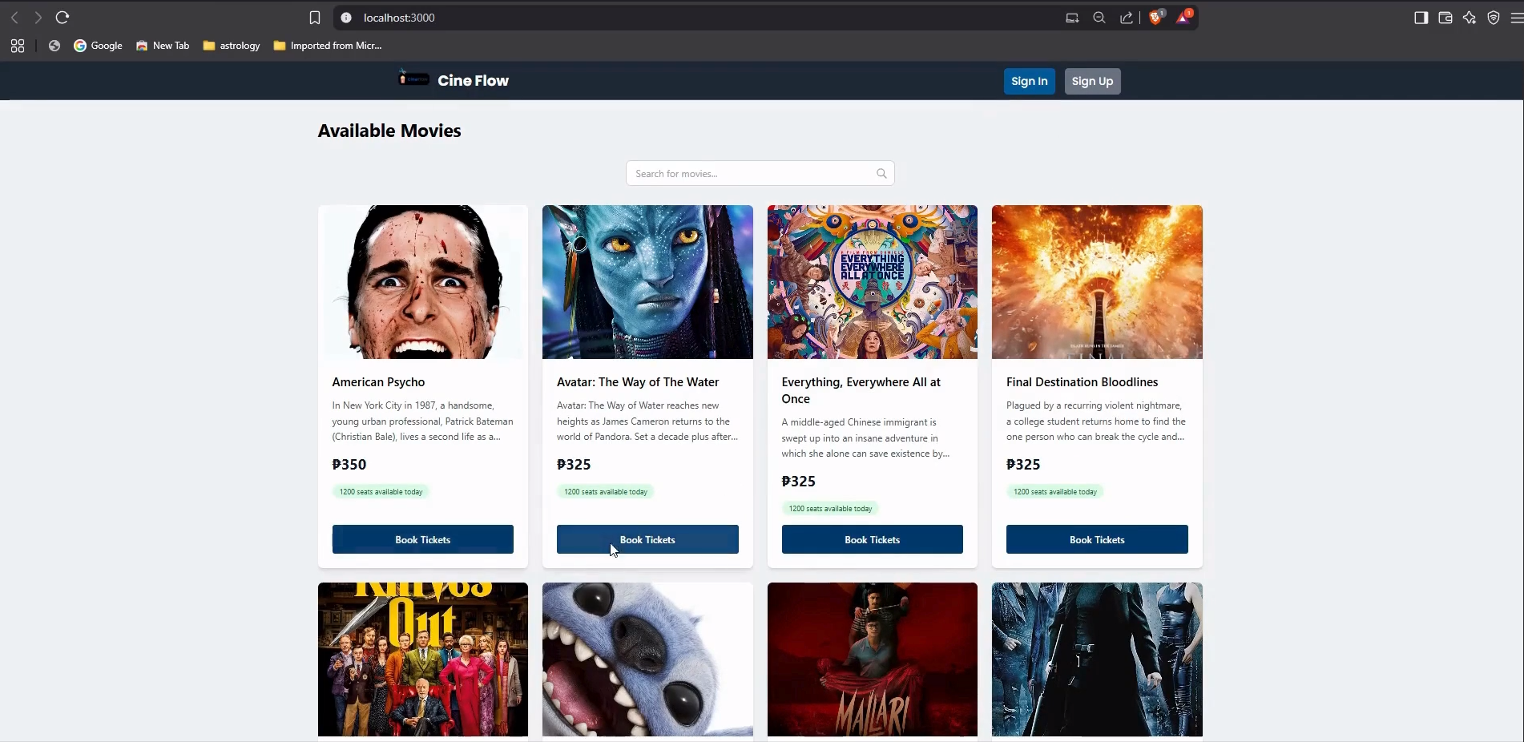Click the page zoom magnifier icon

1099,18
